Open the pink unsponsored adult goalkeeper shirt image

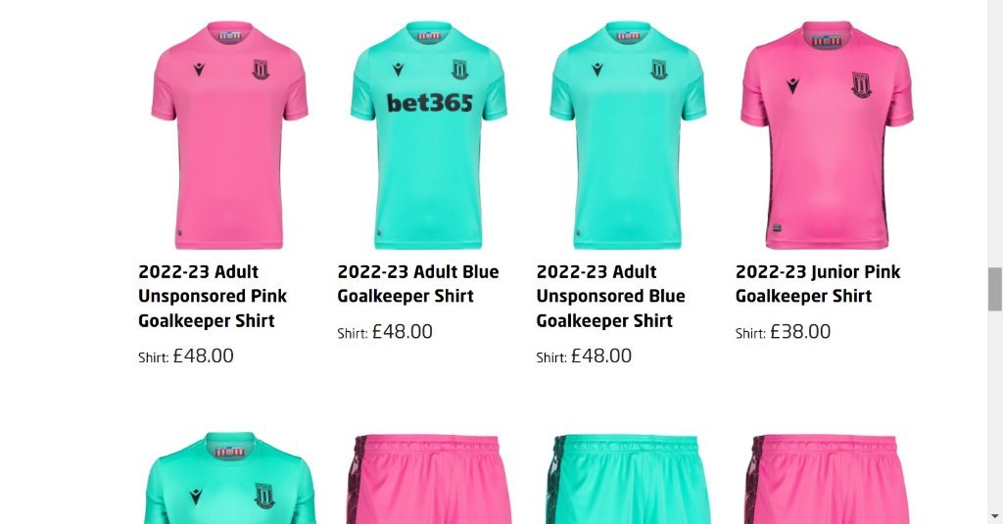point(229,135)
